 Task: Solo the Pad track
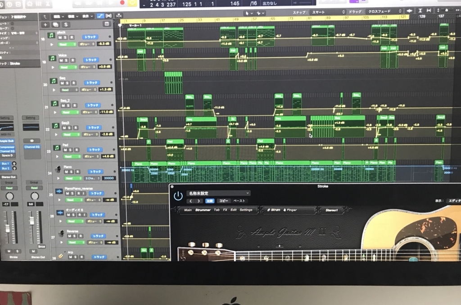tap(71, 150)
